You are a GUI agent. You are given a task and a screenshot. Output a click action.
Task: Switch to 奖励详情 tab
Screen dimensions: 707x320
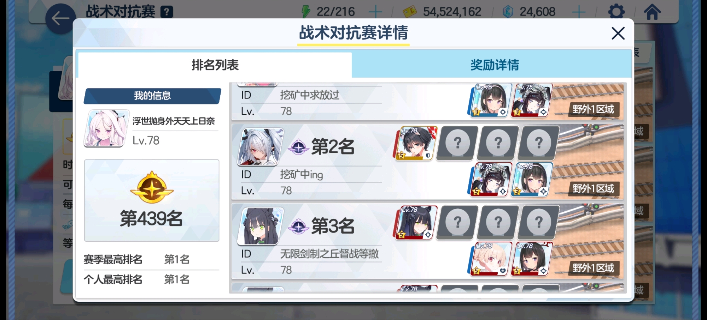pos(494,65)
